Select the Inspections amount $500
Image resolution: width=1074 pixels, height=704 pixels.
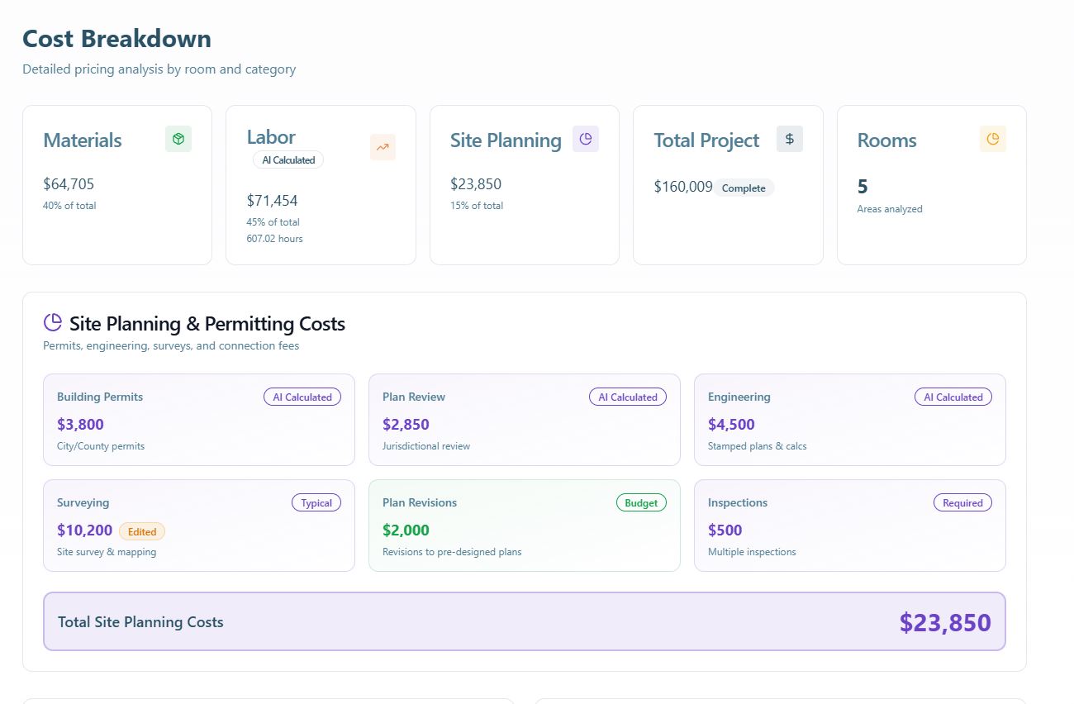[x=725, y=530]
